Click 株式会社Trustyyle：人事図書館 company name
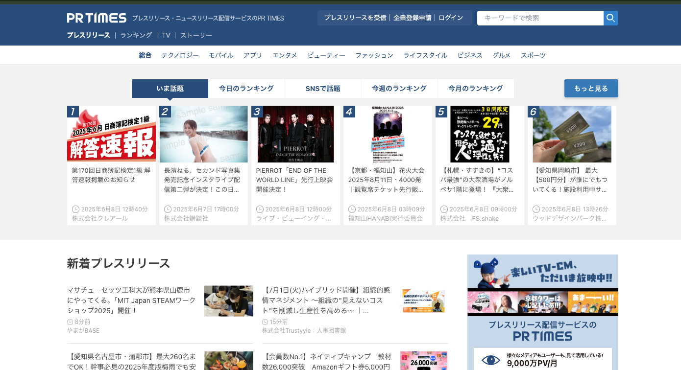This screenshot has width=681, height=370. click(x=304, y=331)
